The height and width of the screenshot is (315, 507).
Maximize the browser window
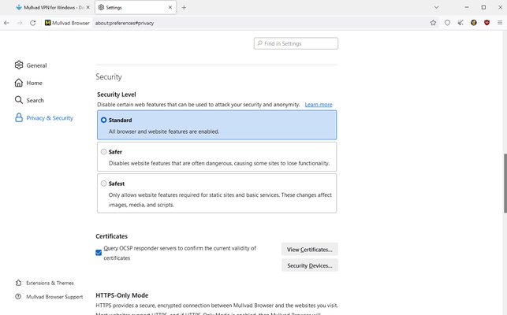point(483,7)
